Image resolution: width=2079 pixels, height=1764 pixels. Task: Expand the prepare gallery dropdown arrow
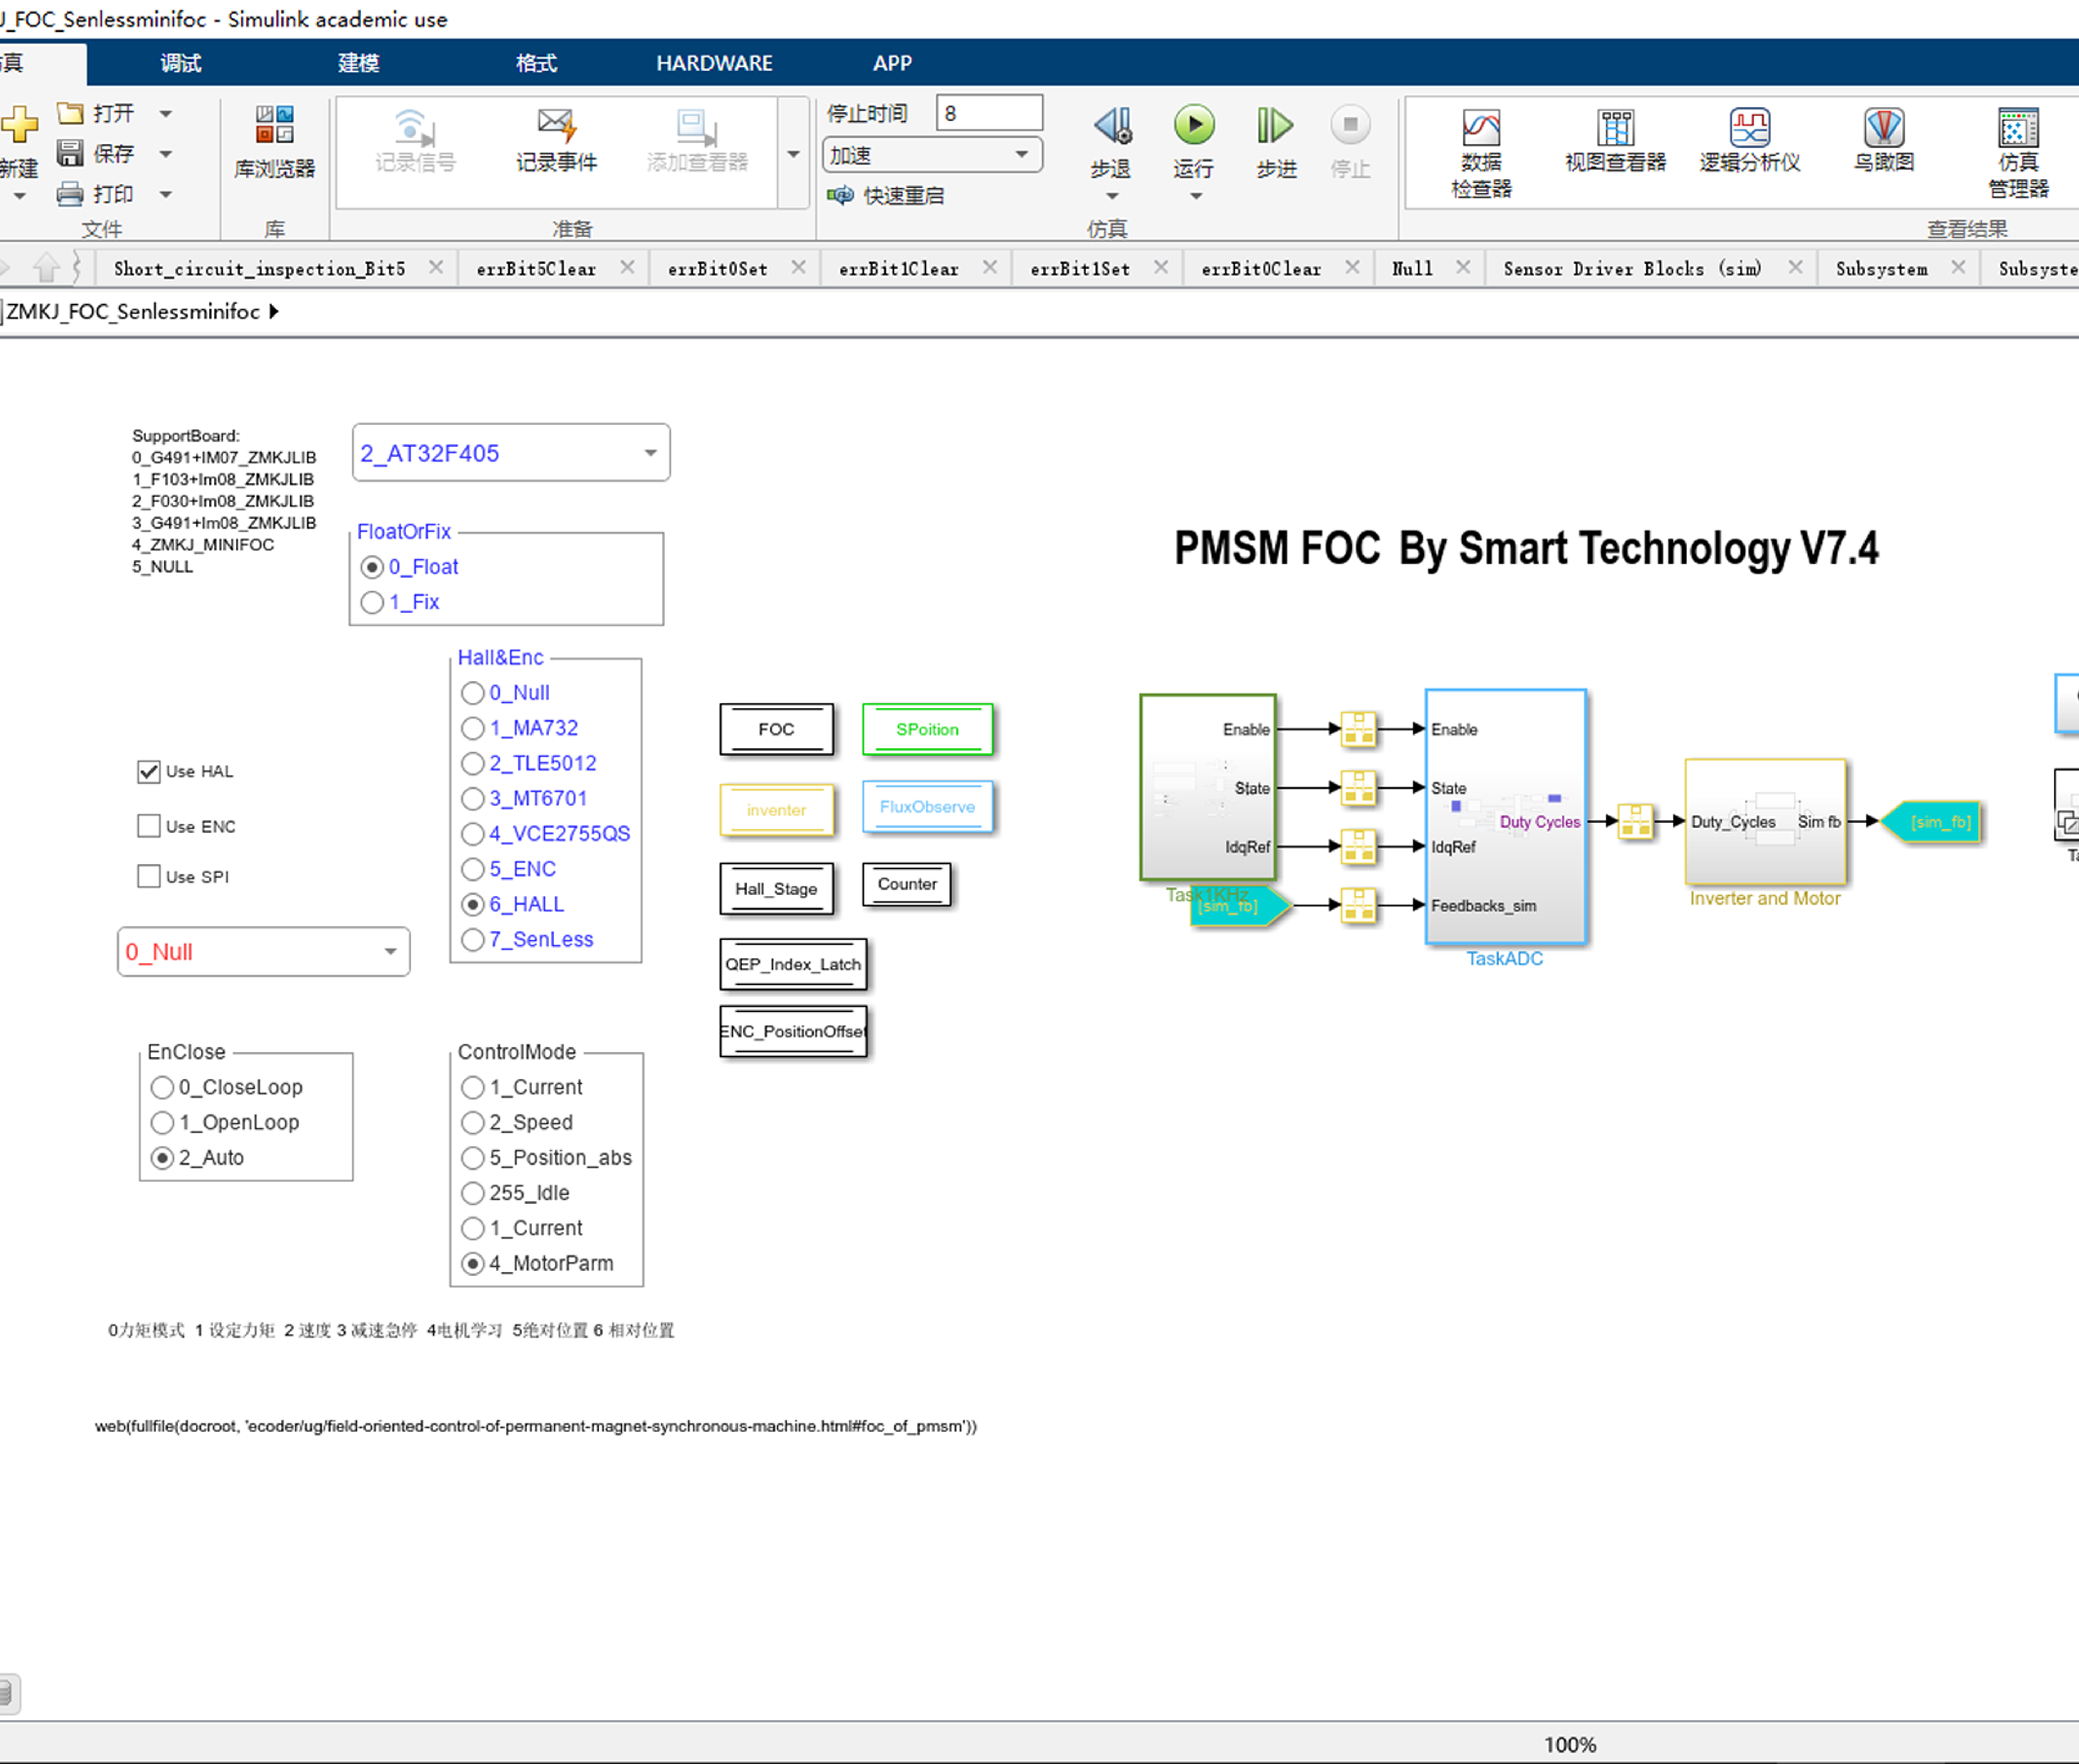click(x=793, y=154)
